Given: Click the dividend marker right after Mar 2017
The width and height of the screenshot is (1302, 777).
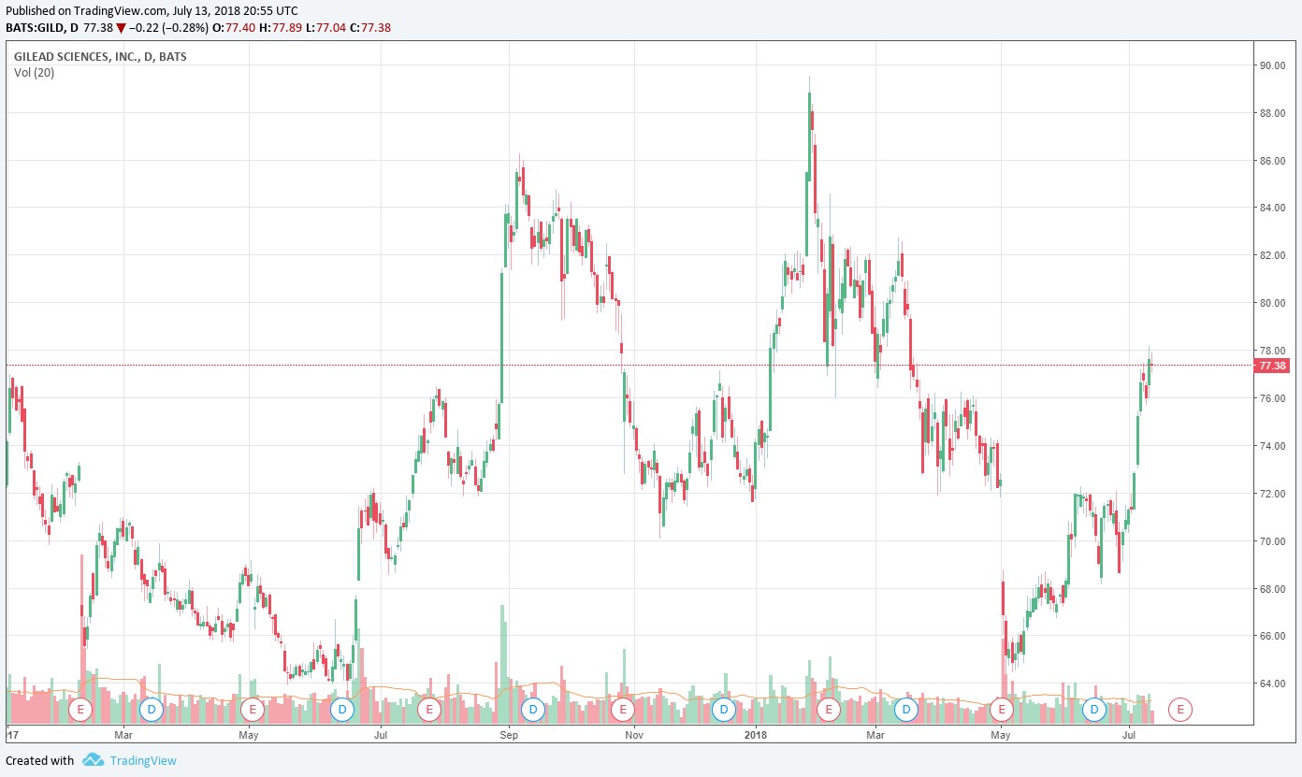Looking at the screenshot, I should (x=151, y=710).
